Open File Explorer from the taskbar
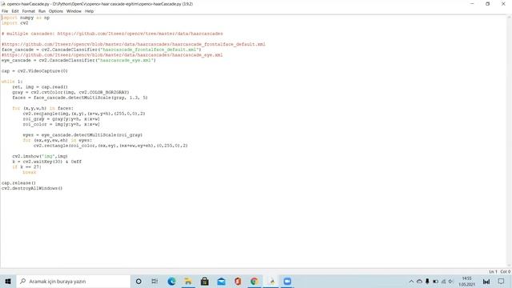Screen dimensions: 512x288 coord(188,281)
